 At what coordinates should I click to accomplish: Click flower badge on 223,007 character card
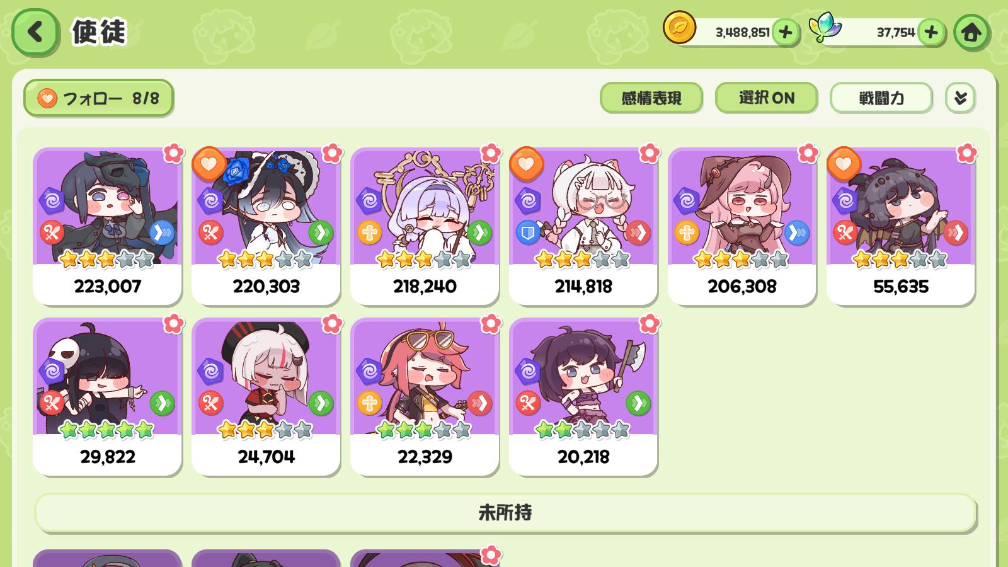tap(173, 153)
